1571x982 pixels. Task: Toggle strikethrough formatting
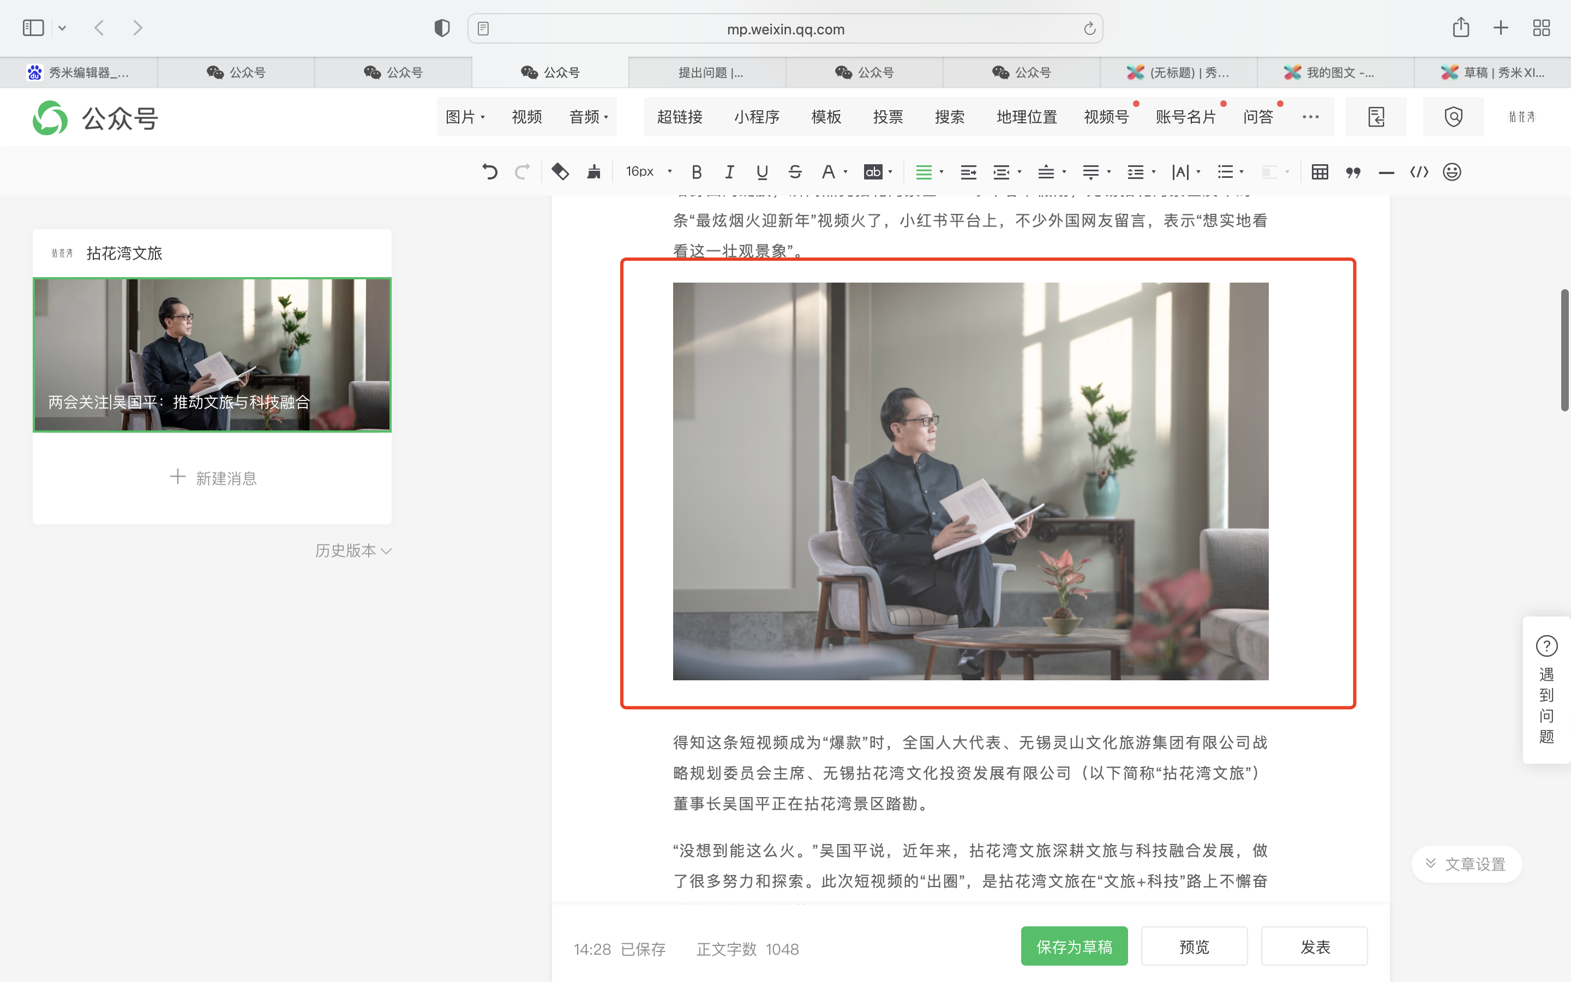point(795,172)
